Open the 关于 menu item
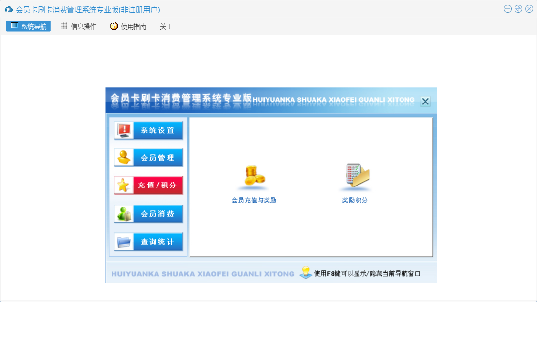537x351 pixels. [x=166, y=26]
